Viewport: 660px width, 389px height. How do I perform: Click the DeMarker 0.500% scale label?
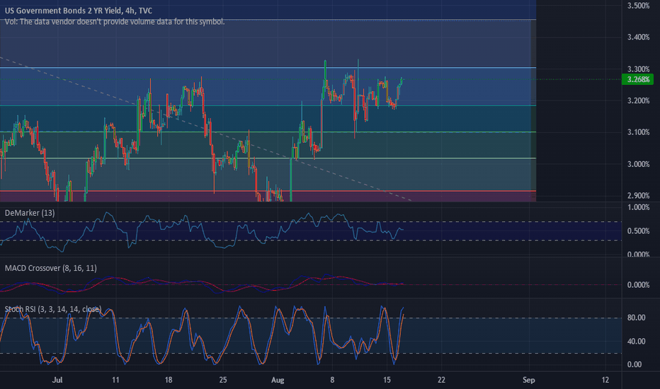638,231
